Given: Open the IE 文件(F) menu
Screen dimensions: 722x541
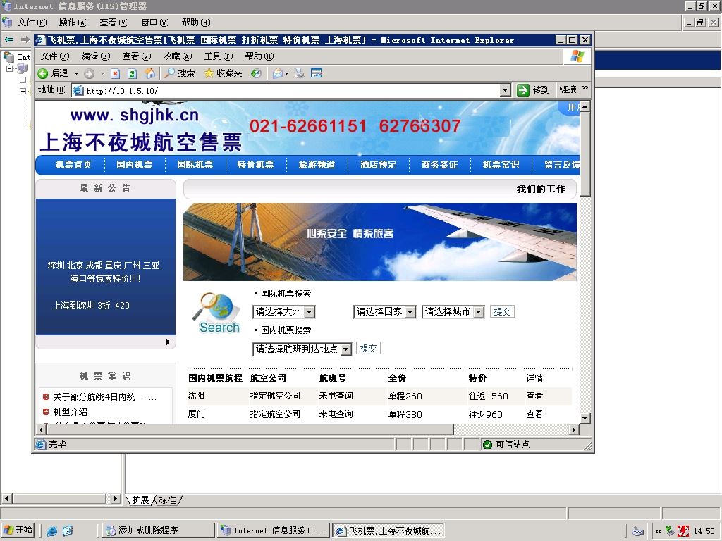Looking at the screenshot, I should (55, 56).
